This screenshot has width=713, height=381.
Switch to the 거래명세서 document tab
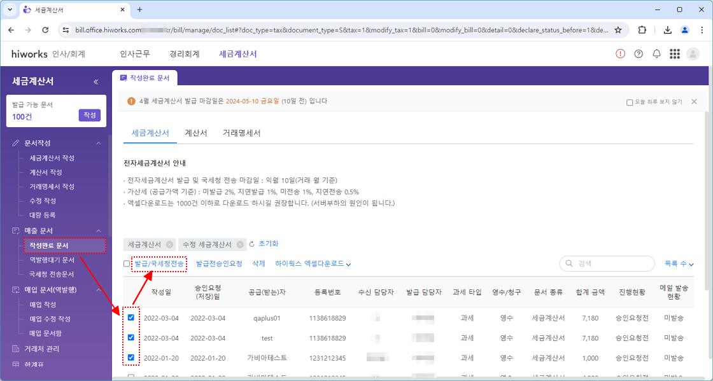click(x=241, y=133)
